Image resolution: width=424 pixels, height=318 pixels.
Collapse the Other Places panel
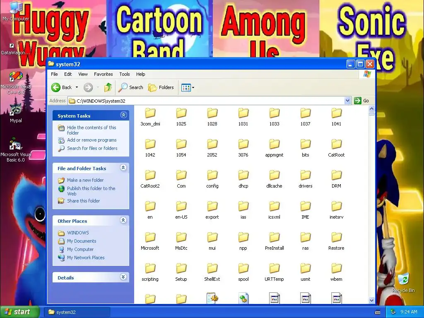[x=123, y=220]
